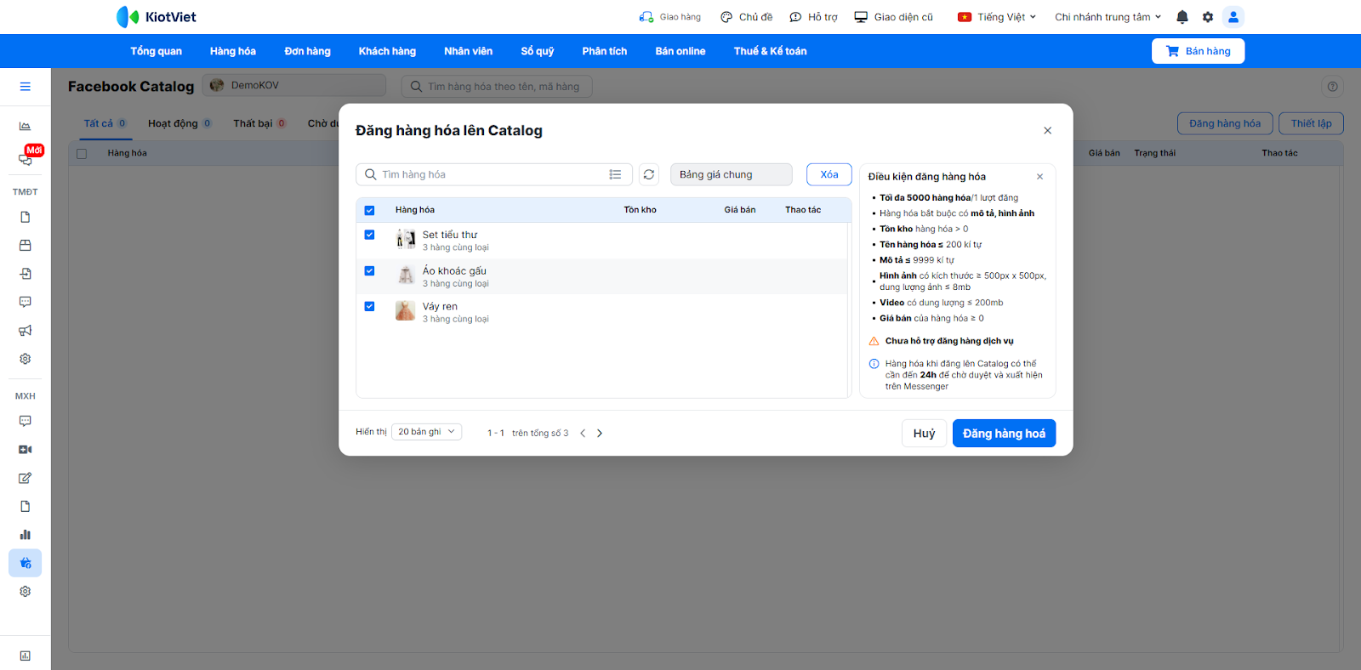Open the Đơn hàng menu

[308, 51]
